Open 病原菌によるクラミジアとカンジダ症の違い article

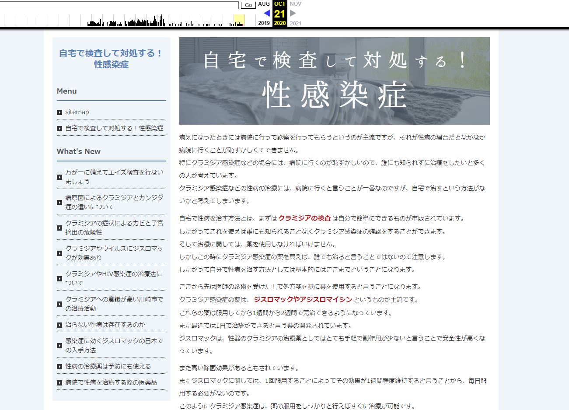(114, 202)
